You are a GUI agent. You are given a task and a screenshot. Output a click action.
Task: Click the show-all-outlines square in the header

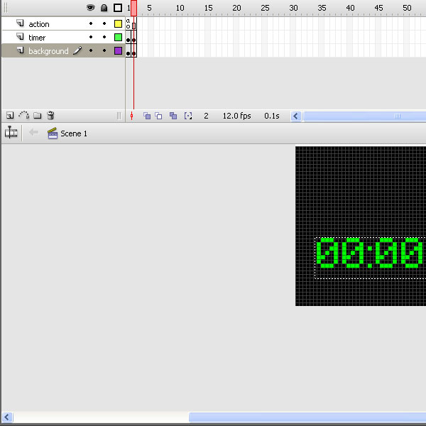click(x=118, y=8)
